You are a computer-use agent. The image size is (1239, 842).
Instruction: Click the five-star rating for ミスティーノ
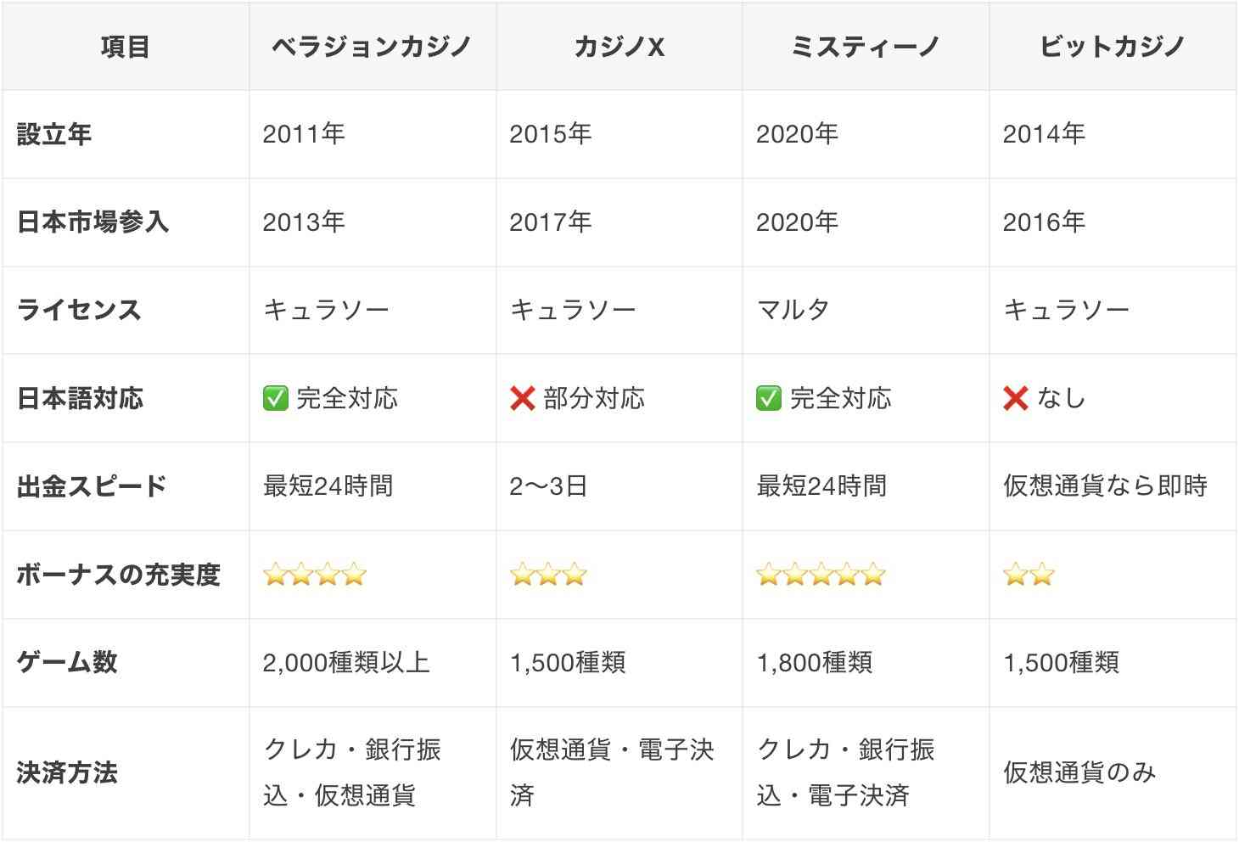pos(821,575)
